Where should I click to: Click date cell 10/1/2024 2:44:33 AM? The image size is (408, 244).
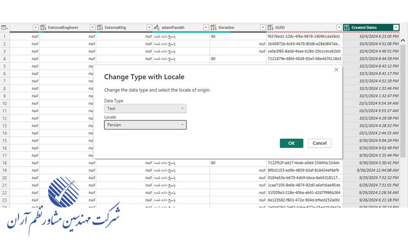pyautogui.click(x=372, y=133)
